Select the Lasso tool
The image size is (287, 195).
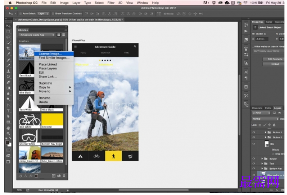click(8, 37)
